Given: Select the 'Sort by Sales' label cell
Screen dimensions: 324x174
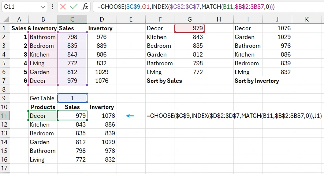Looking at the screenshot, I should click(164, 81).
